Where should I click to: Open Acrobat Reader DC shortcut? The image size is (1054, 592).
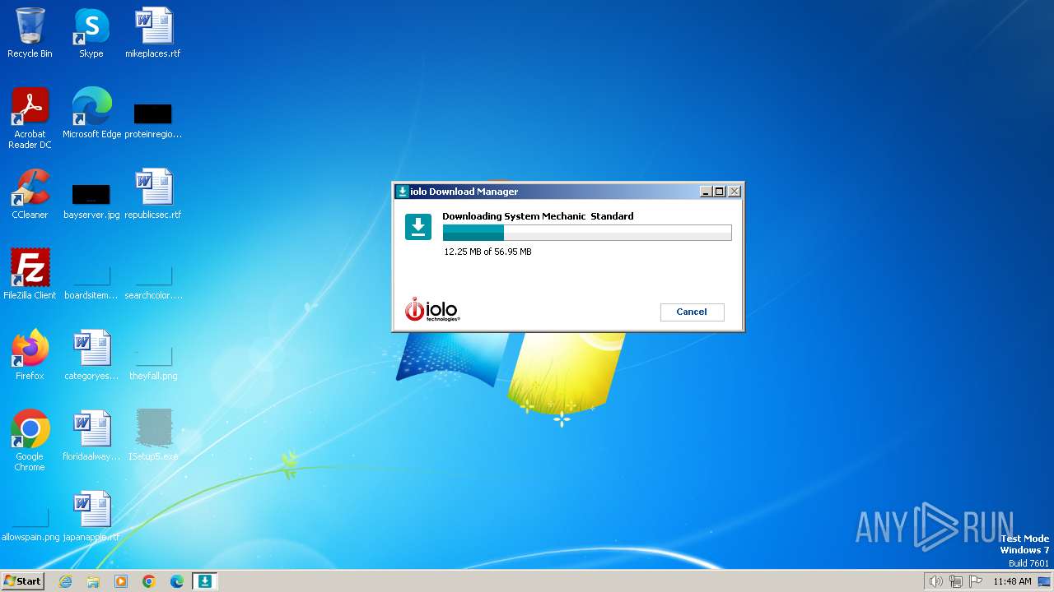point(30,118)
